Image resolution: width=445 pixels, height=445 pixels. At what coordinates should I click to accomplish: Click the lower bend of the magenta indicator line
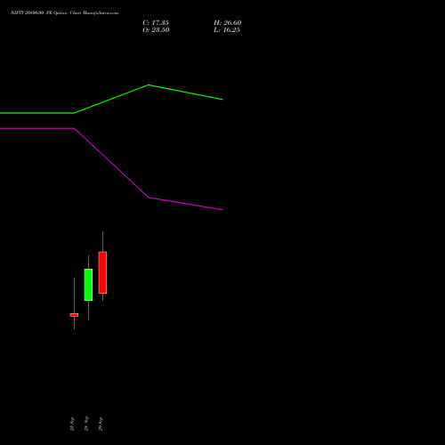149,198
